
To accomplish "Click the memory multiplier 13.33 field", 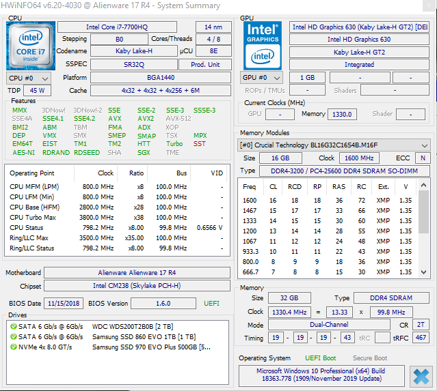I will [339, 312].
